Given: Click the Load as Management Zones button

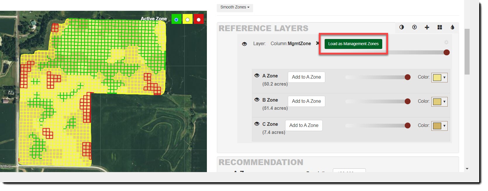Looking at the screenshot, I should coord(353,44).
